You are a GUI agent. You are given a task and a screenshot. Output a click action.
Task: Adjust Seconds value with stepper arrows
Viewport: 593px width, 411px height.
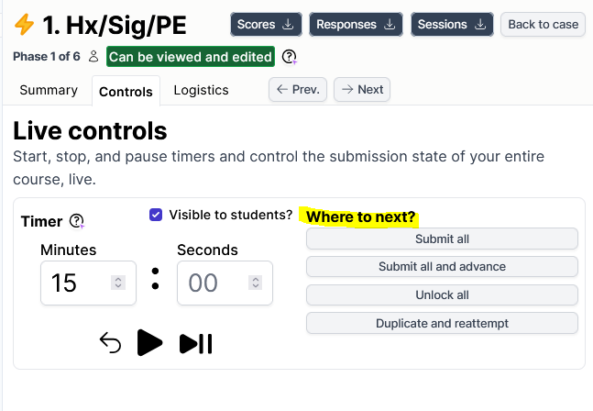tap(254, 283)
